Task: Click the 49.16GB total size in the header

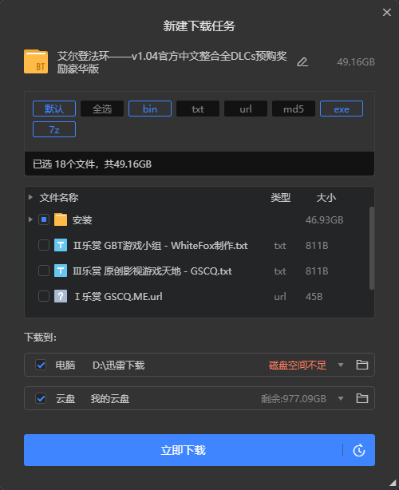Action: [x=356, y=62]
